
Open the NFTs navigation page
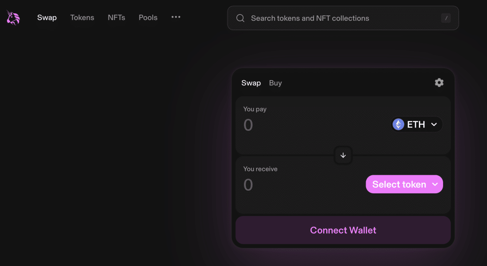pyautogui.click(x=116, y=18)
